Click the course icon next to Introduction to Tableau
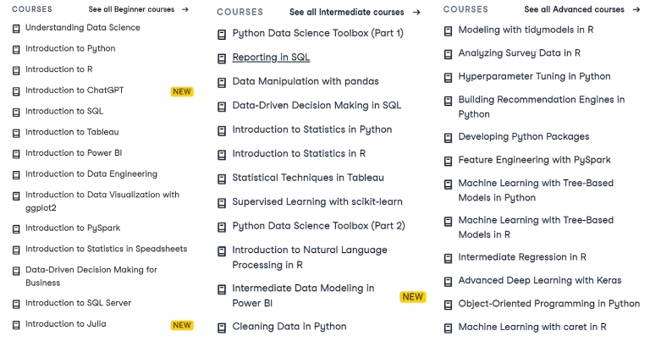650x341 pixels. pos(16,133)
